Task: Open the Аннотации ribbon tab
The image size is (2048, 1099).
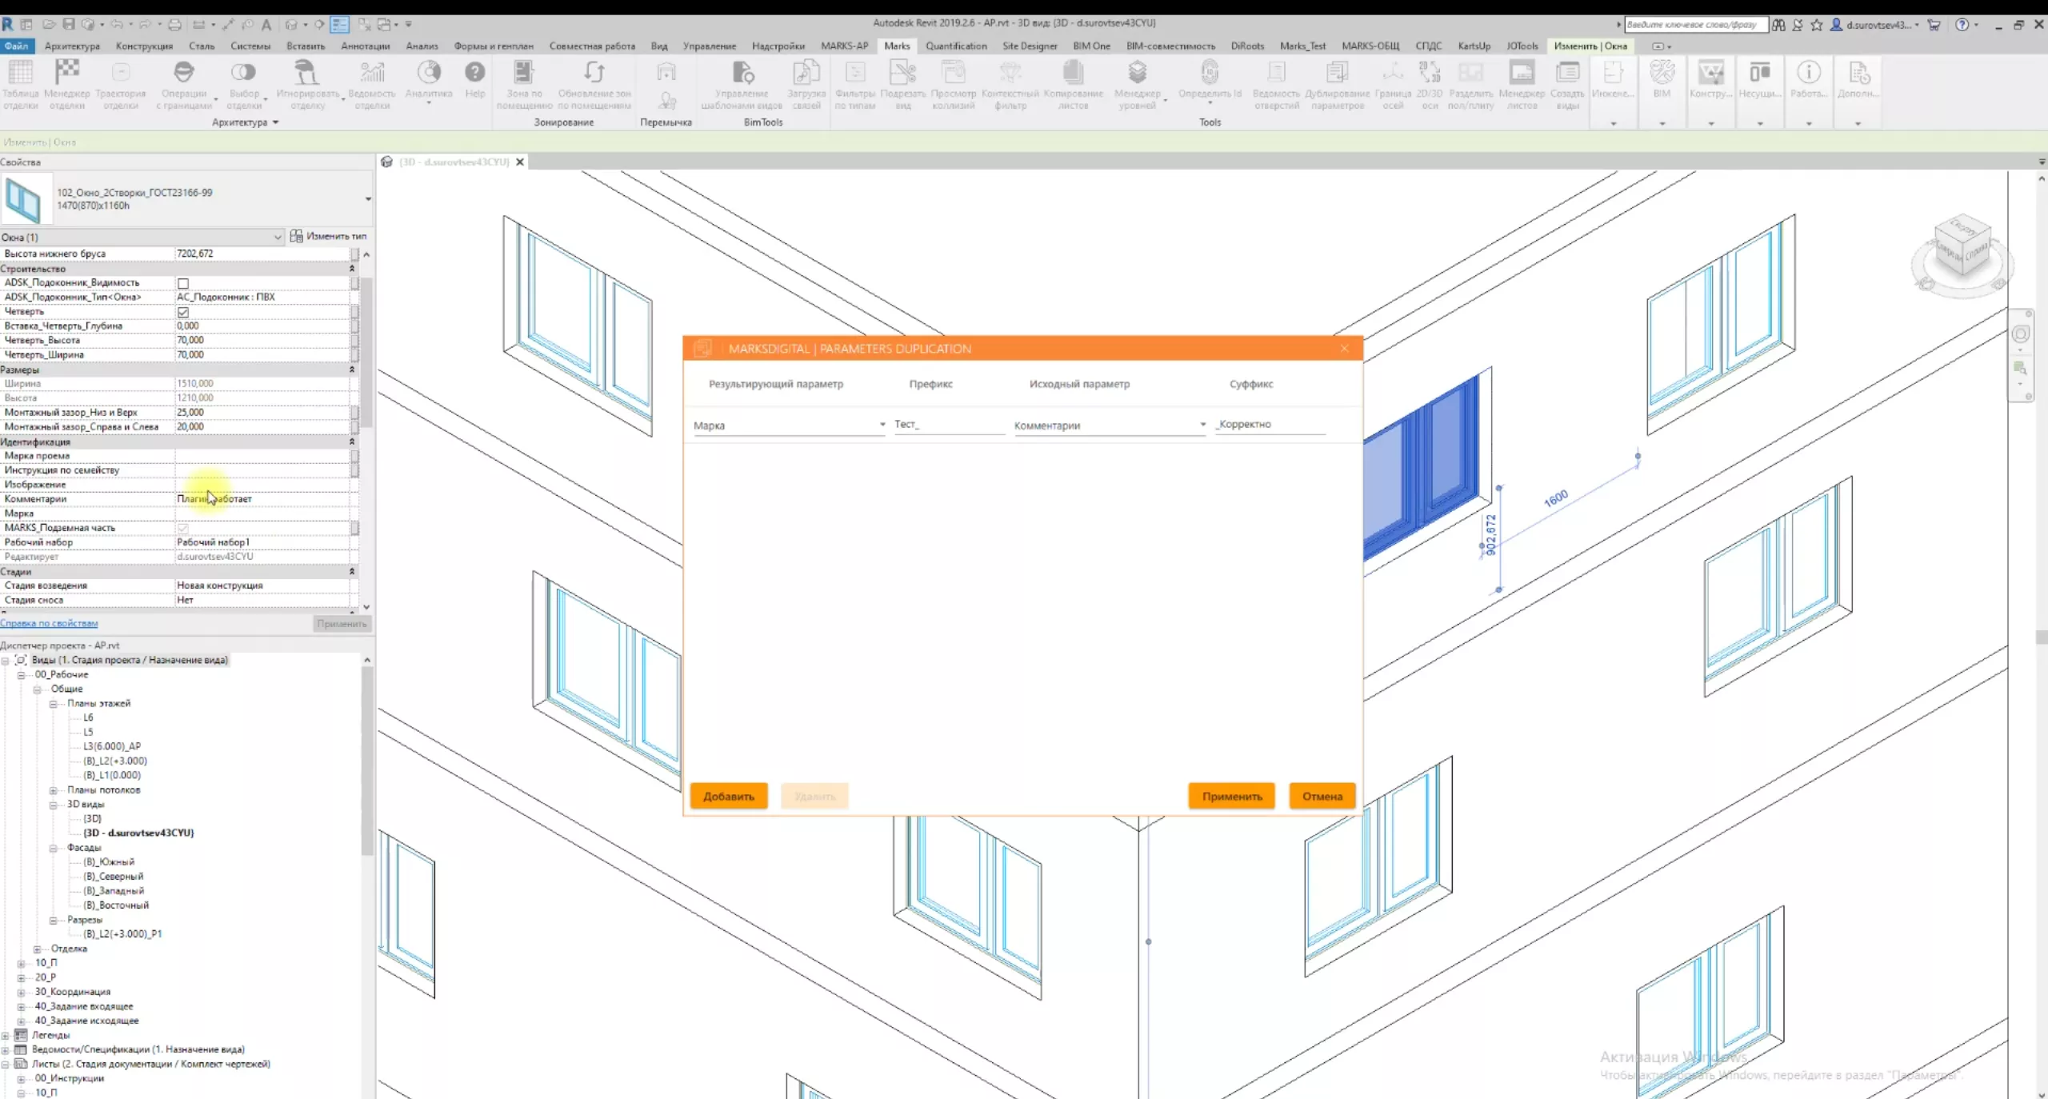Action: 365,46
